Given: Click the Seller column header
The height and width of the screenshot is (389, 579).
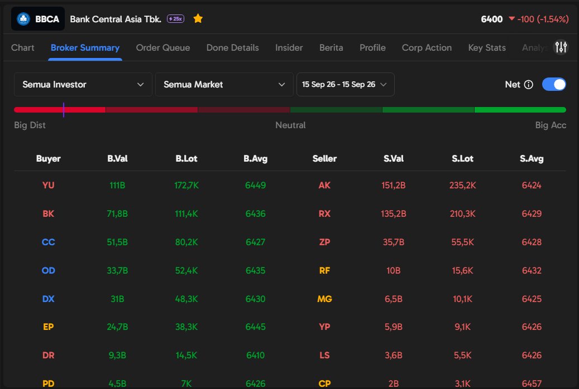Looking at the screenshot, I should tap(324, 158).
